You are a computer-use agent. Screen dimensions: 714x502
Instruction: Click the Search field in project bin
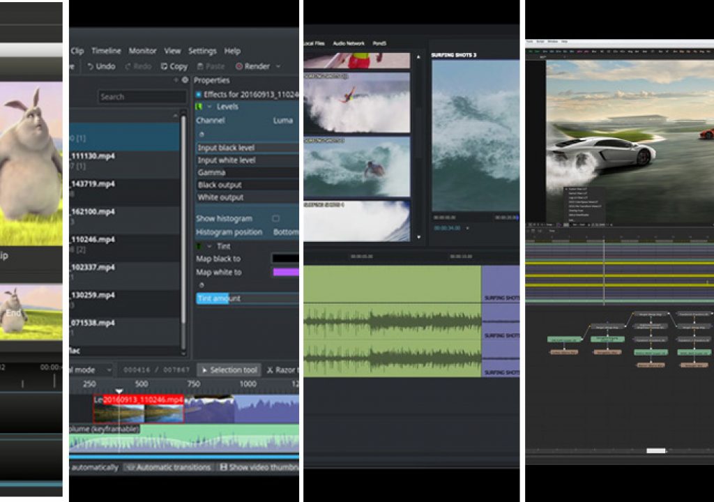(142, 97)
